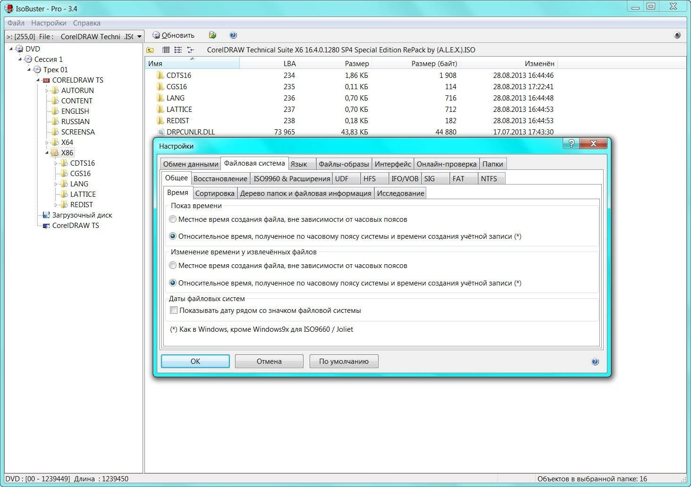Click the Загрузочный диск boot icon

point(46,215)
